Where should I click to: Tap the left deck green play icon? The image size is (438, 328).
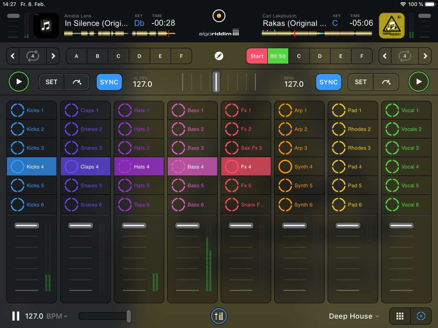click(19, 82)
